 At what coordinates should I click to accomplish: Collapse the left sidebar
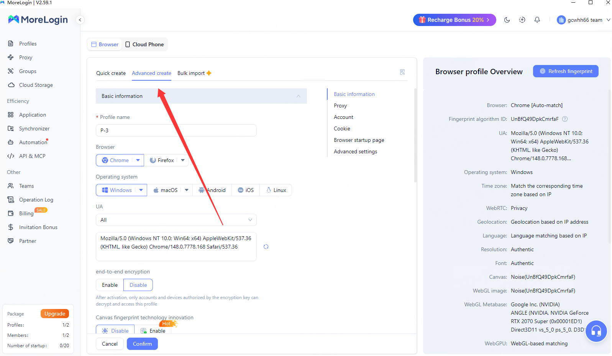[x=80, y=20]
